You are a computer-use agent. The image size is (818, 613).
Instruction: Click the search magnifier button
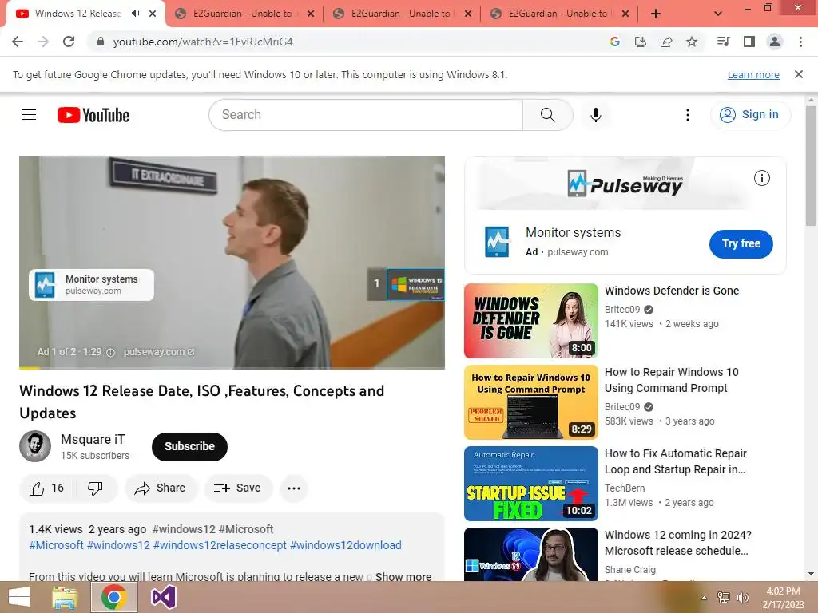548,115
